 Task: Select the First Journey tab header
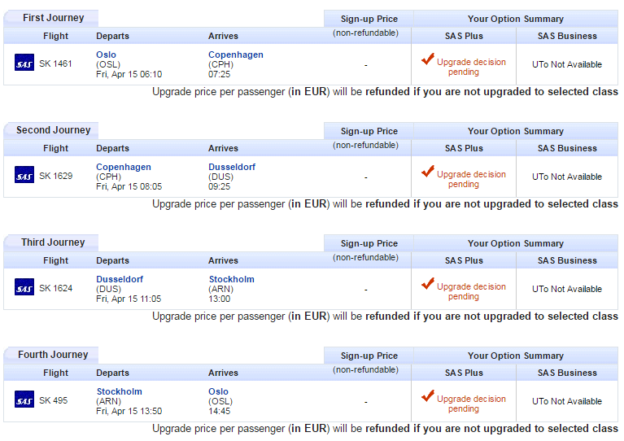(x=50, y=18)
